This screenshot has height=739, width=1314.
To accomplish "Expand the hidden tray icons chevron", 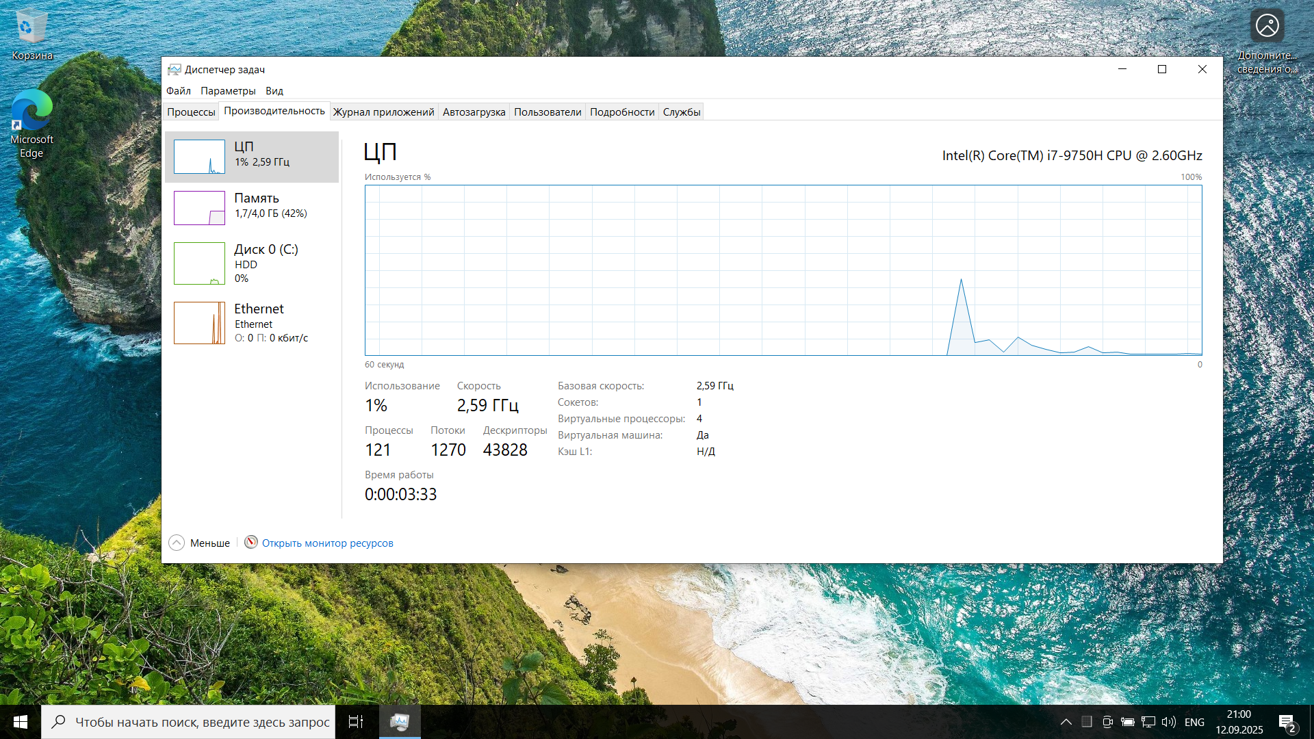I will click(1066, 722).
